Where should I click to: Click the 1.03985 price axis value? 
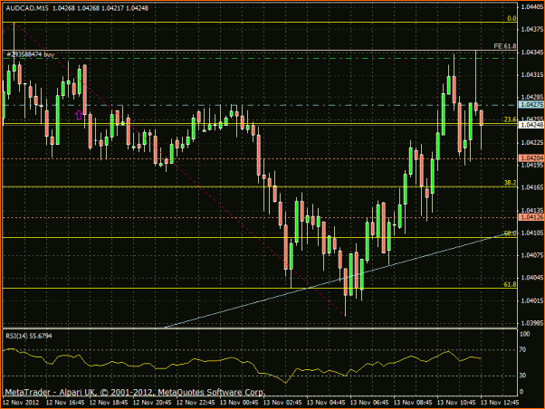531,323
